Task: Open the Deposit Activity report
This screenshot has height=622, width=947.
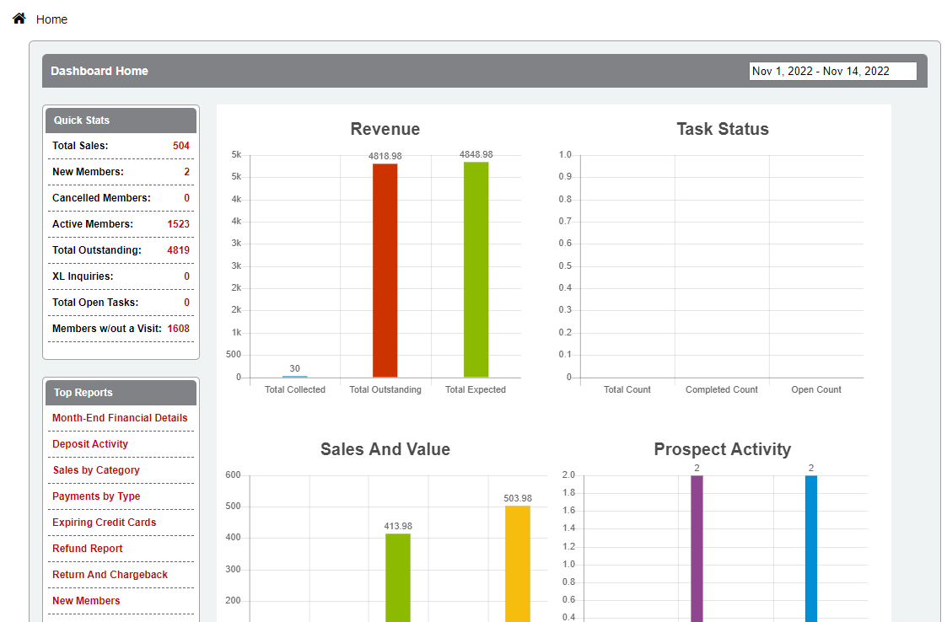Action: 90,444
